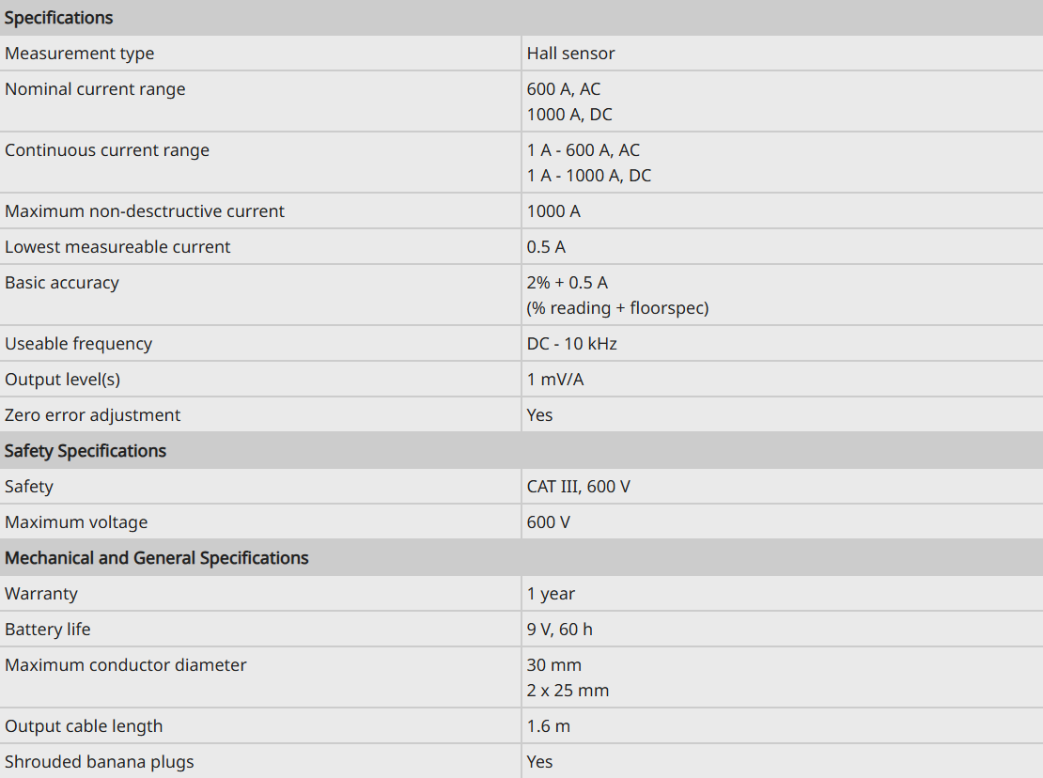Screen dimensions: 1043x778
Task: Click the Specifications section header
Action: coord(58,18)
